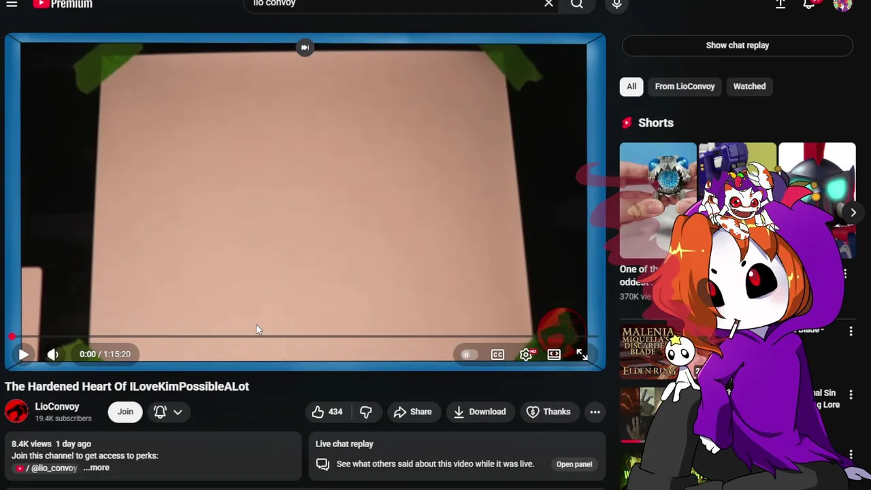Image resolution: width=871 pixels, height=490 pixels.
Task: Show chat replay
Action: (x=737, y=46)
